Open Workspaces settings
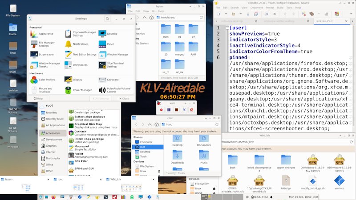356x200 pixels. 76,65
